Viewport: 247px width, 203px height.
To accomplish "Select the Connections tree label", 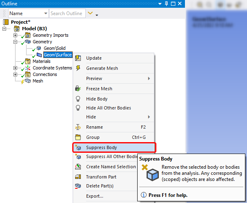I will click(45, 74).
